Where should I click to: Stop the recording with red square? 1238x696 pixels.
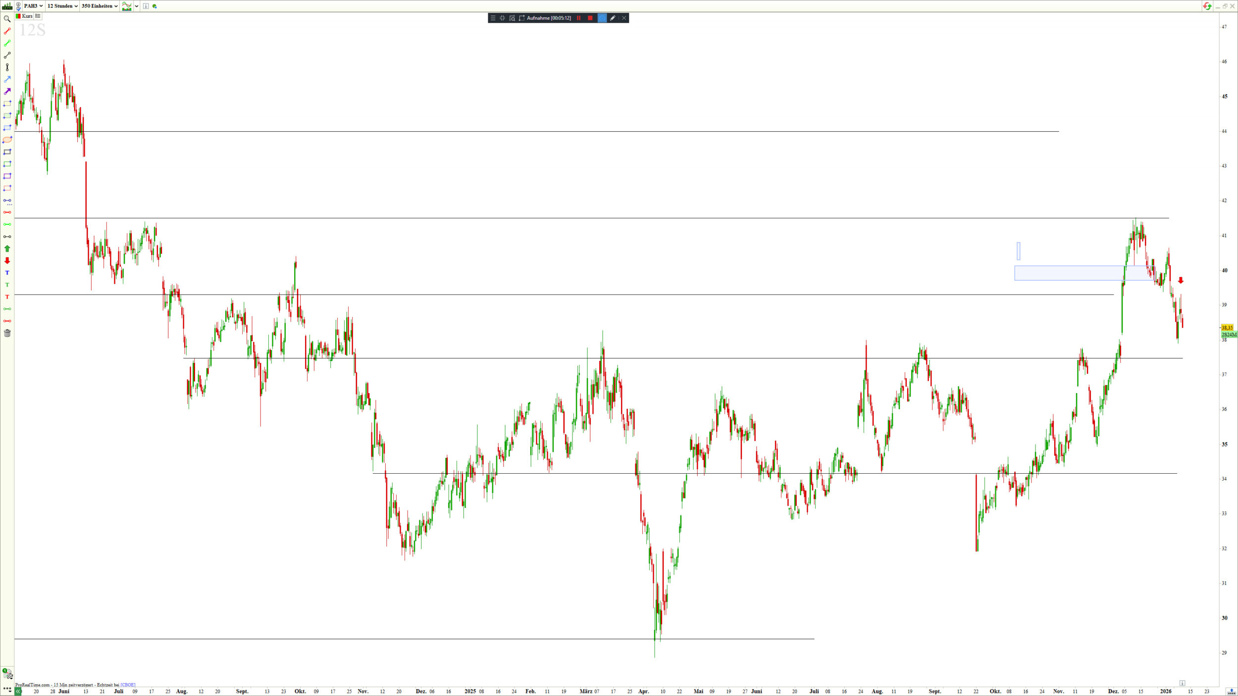coord(590,18)
